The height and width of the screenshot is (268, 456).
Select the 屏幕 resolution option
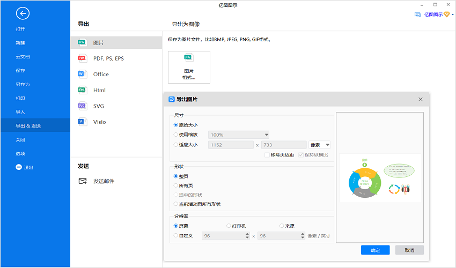[x=175, y=226]
